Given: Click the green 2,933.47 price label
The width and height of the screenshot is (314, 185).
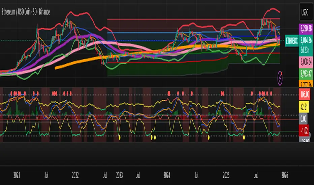Looking at the screenshot, I should (306, 72).
